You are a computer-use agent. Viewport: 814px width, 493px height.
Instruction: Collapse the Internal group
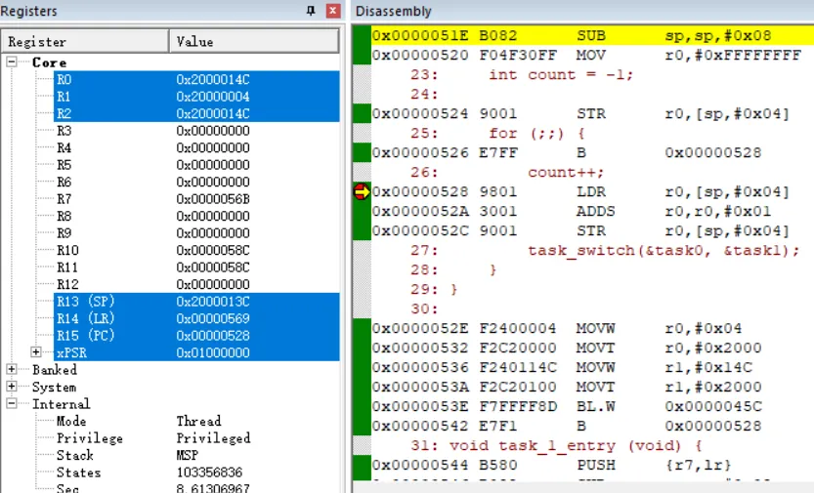pos(13,404)
